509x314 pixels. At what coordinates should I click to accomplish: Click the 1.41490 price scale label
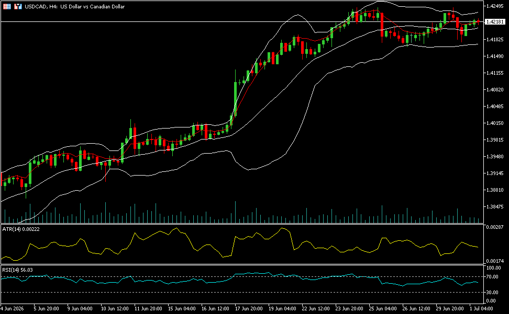(495, 56)
